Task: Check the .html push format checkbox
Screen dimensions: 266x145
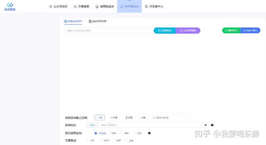Action: 100,140
